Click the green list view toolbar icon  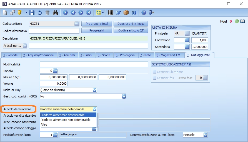(x=99, y=13)
